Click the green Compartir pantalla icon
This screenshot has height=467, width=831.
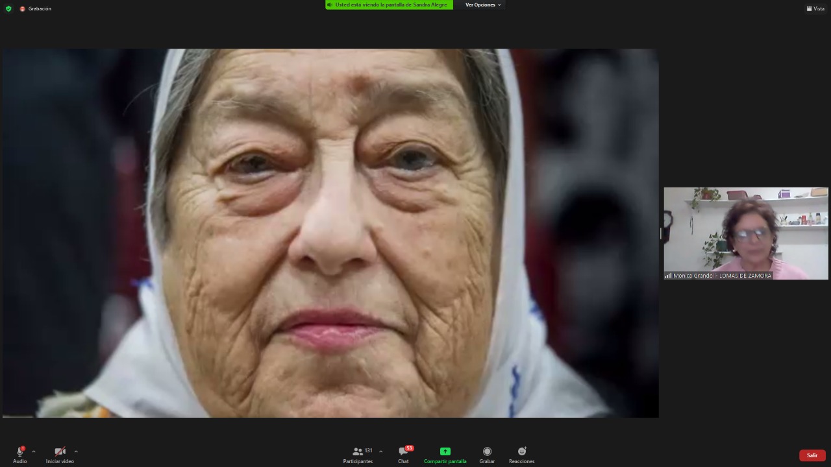445,451
